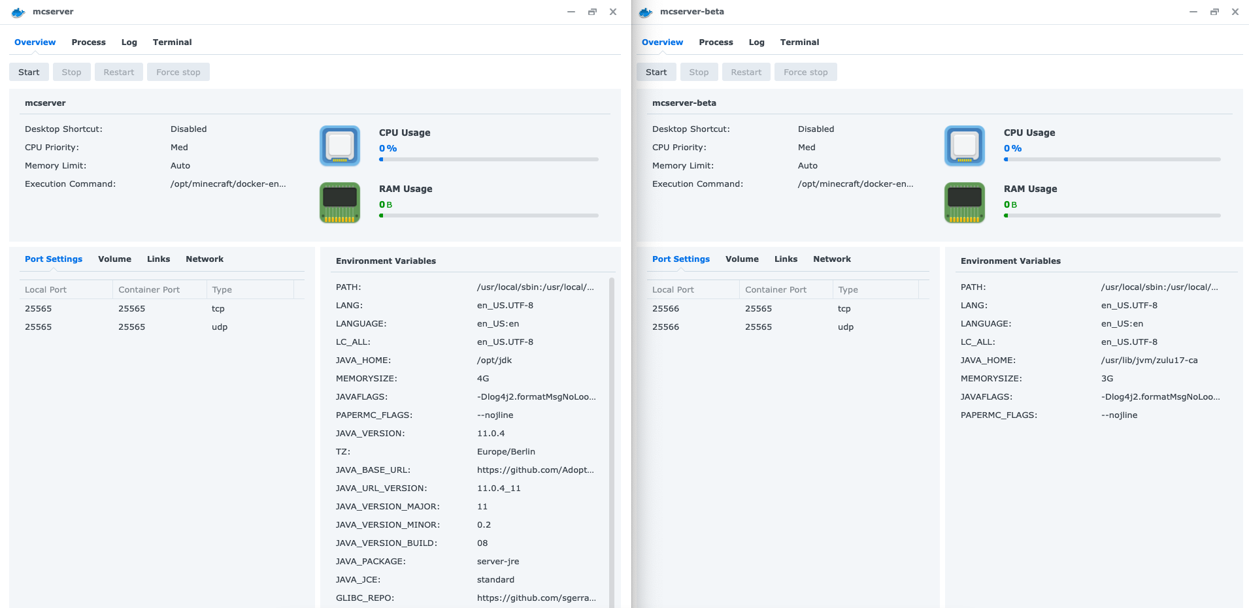Click RAM Usage progress bar in mcserver-beta window
This screenshot has width=1249, height=608.
tap(1112, 216)
